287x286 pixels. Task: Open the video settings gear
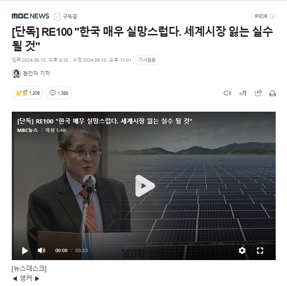pyautogui.click(x=242, y=250)
